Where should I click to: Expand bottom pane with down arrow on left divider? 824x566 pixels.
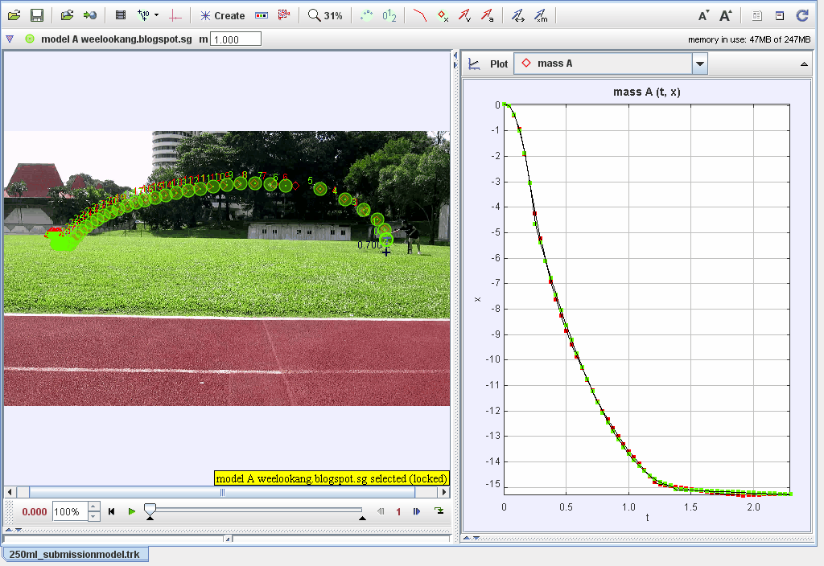[19, 530]
